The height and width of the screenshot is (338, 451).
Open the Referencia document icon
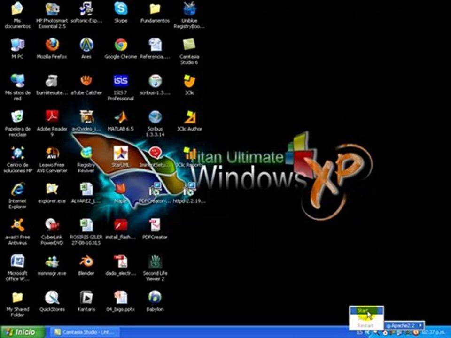click(155, 48)
